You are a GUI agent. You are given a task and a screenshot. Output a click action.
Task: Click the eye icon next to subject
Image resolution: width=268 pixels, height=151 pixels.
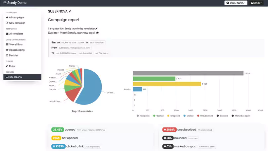[97, 33]
